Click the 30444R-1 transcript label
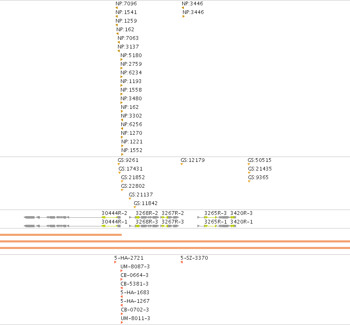Viewport: 350px width, 325px height. point(114,222)
